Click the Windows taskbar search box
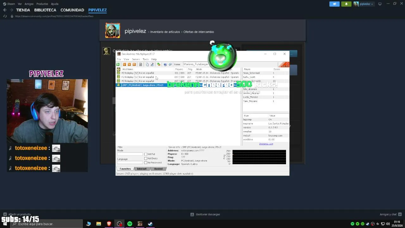This screenshot has height=228, width=405. [x=47, y=224]
